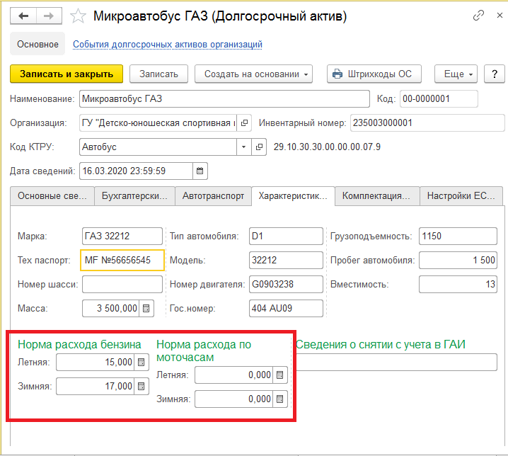Screen dimensions: 508x456
Task: Click Записать и закрыть button
Action: (x=67, y=74)
